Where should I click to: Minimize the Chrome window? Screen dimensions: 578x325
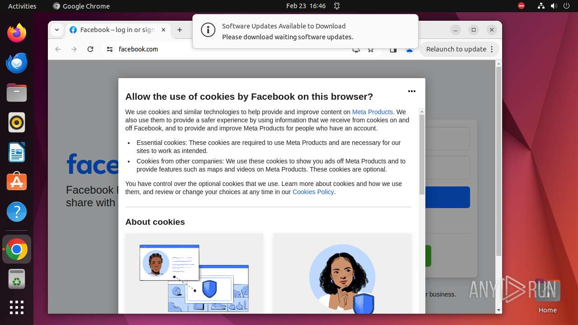click(456, 30)
